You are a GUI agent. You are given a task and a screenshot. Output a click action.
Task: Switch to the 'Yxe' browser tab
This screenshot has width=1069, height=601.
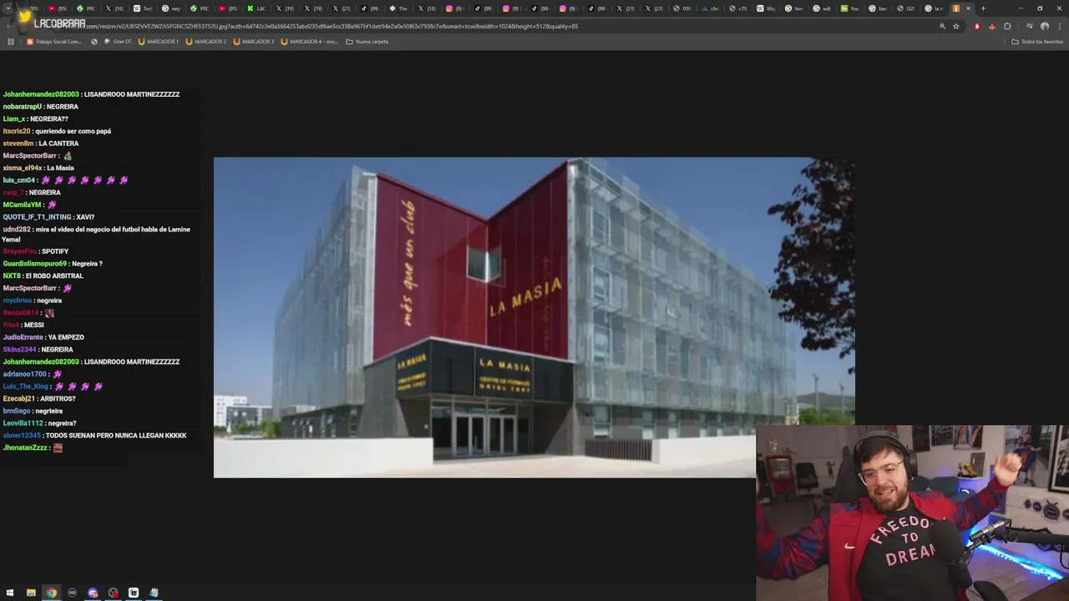852,8
